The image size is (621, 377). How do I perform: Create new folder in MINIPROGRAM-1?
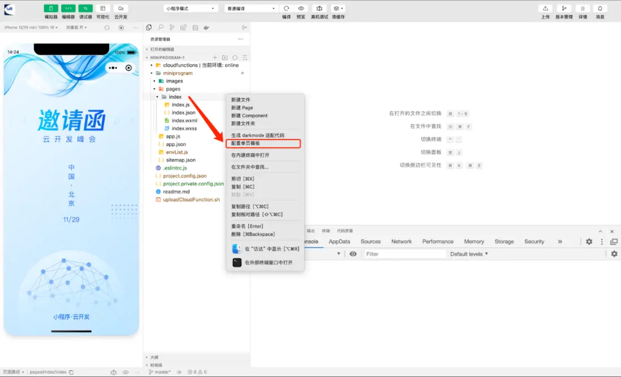[x=225, y=57]
